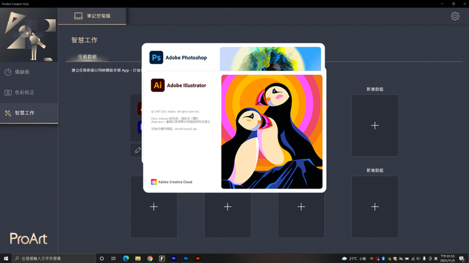The image size is (469, 263).
Task: Click the Bluetooth tray icon
Action: (x=383, y=258)
